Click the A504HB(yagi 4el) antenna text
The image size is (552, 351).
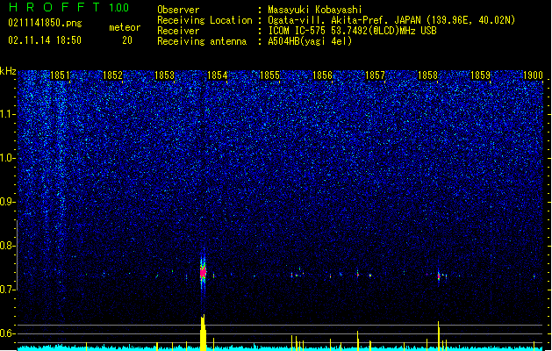pos(310,41)
